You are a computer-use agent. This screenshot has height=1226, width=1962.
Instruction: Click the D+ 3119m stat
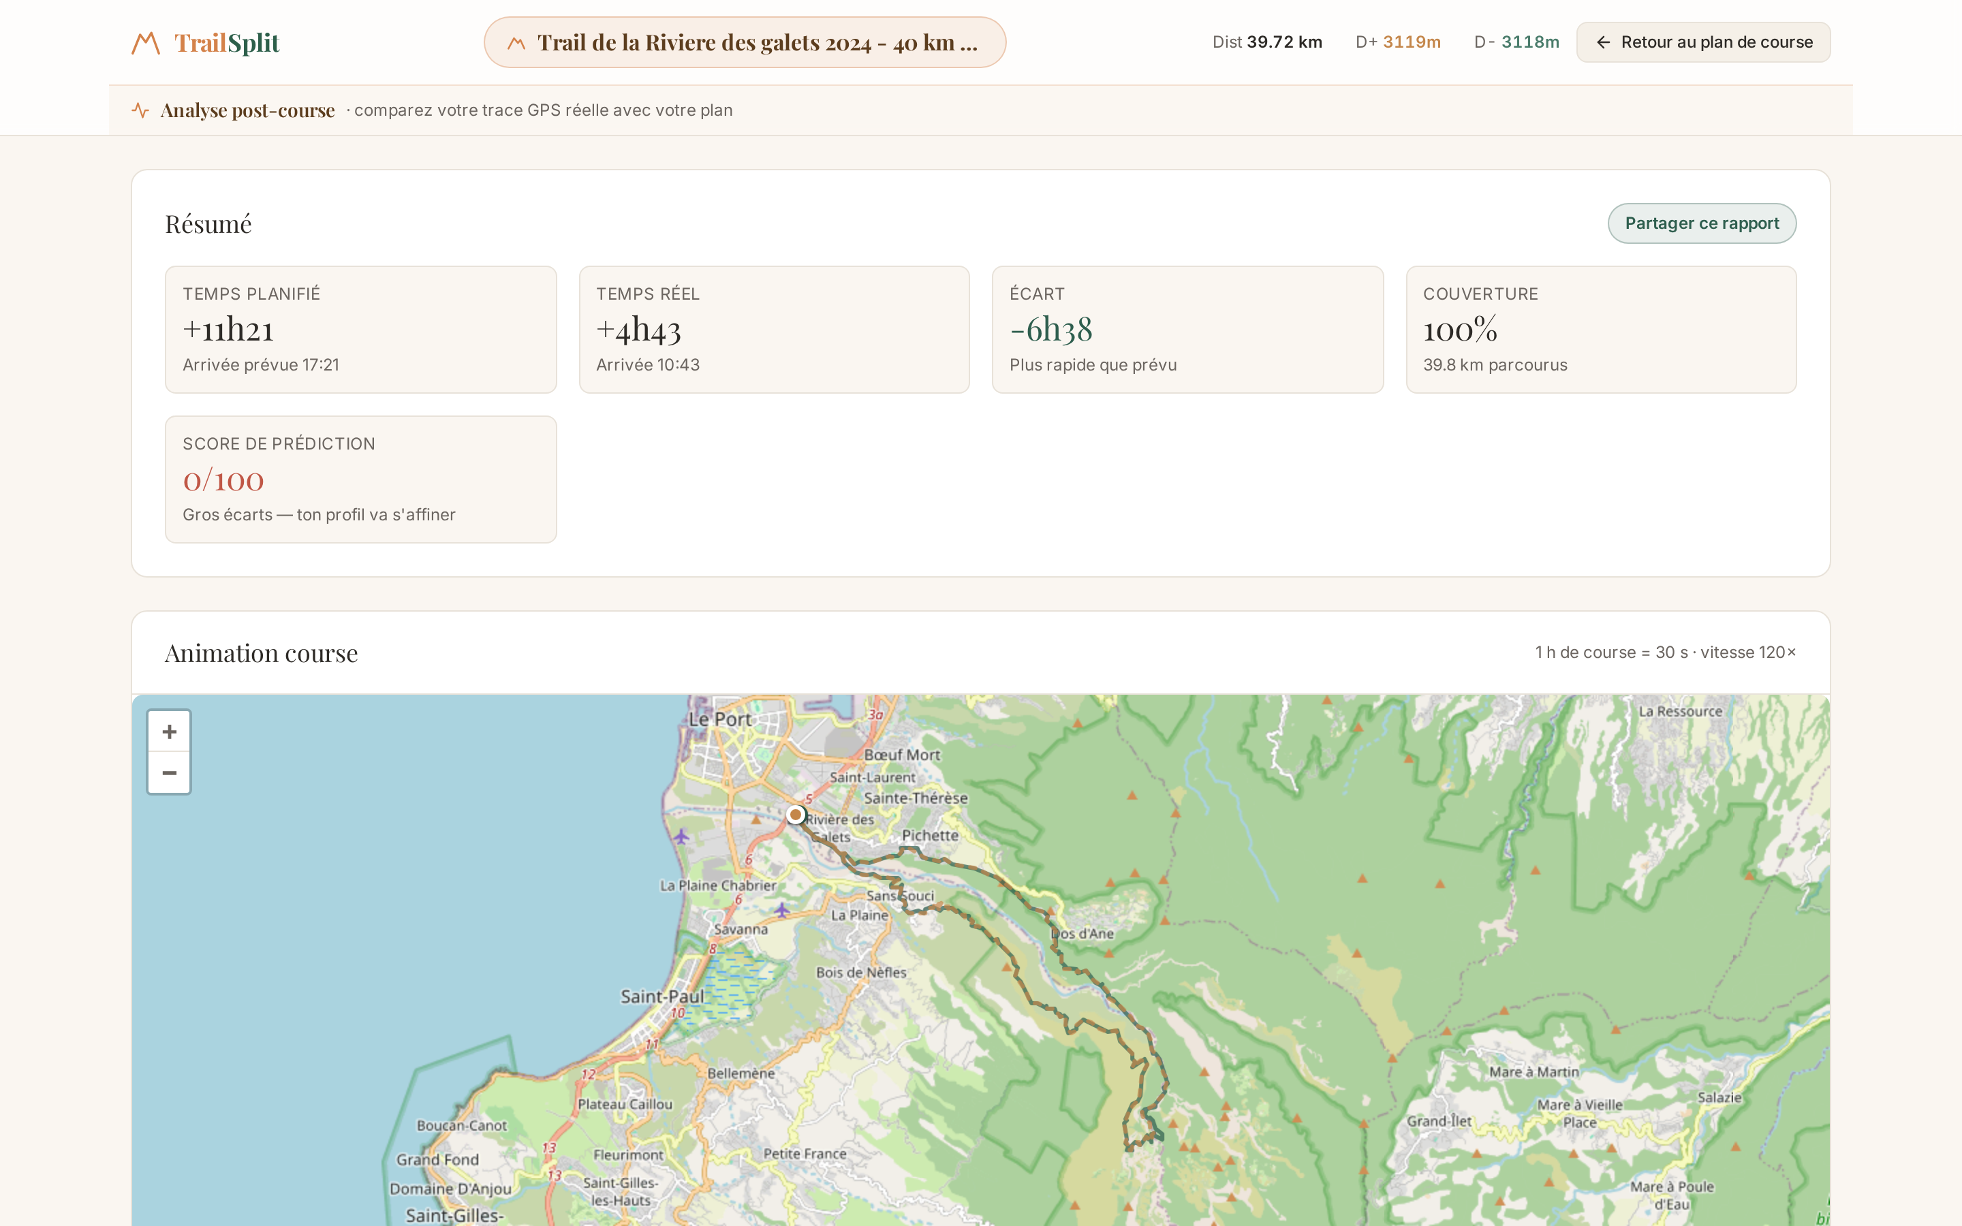1398,42
